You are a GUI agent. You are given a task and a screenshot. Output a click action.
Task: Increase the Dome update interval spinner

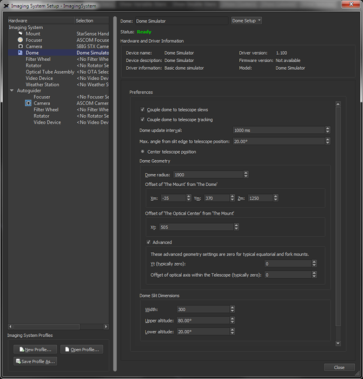point(328,128)
